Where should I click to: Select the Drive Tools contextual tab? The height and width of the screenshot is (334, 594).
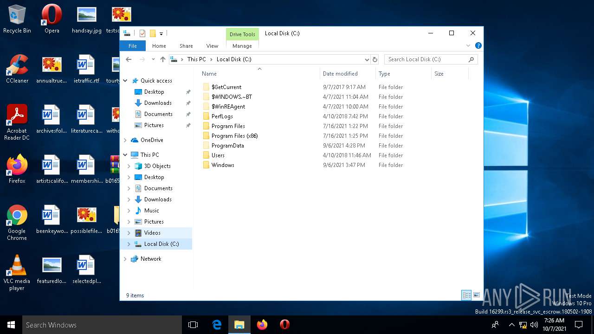coord(242,34)
